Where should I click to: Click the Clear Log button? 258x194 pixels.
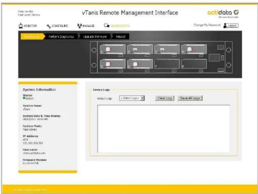tap(165, 98)
